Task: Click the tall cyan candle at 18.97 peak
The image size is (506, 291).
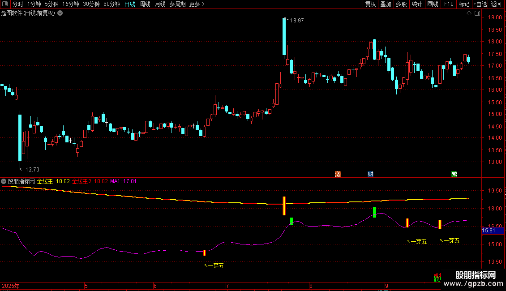Action: pyautogui.click(x=284, y=36)
